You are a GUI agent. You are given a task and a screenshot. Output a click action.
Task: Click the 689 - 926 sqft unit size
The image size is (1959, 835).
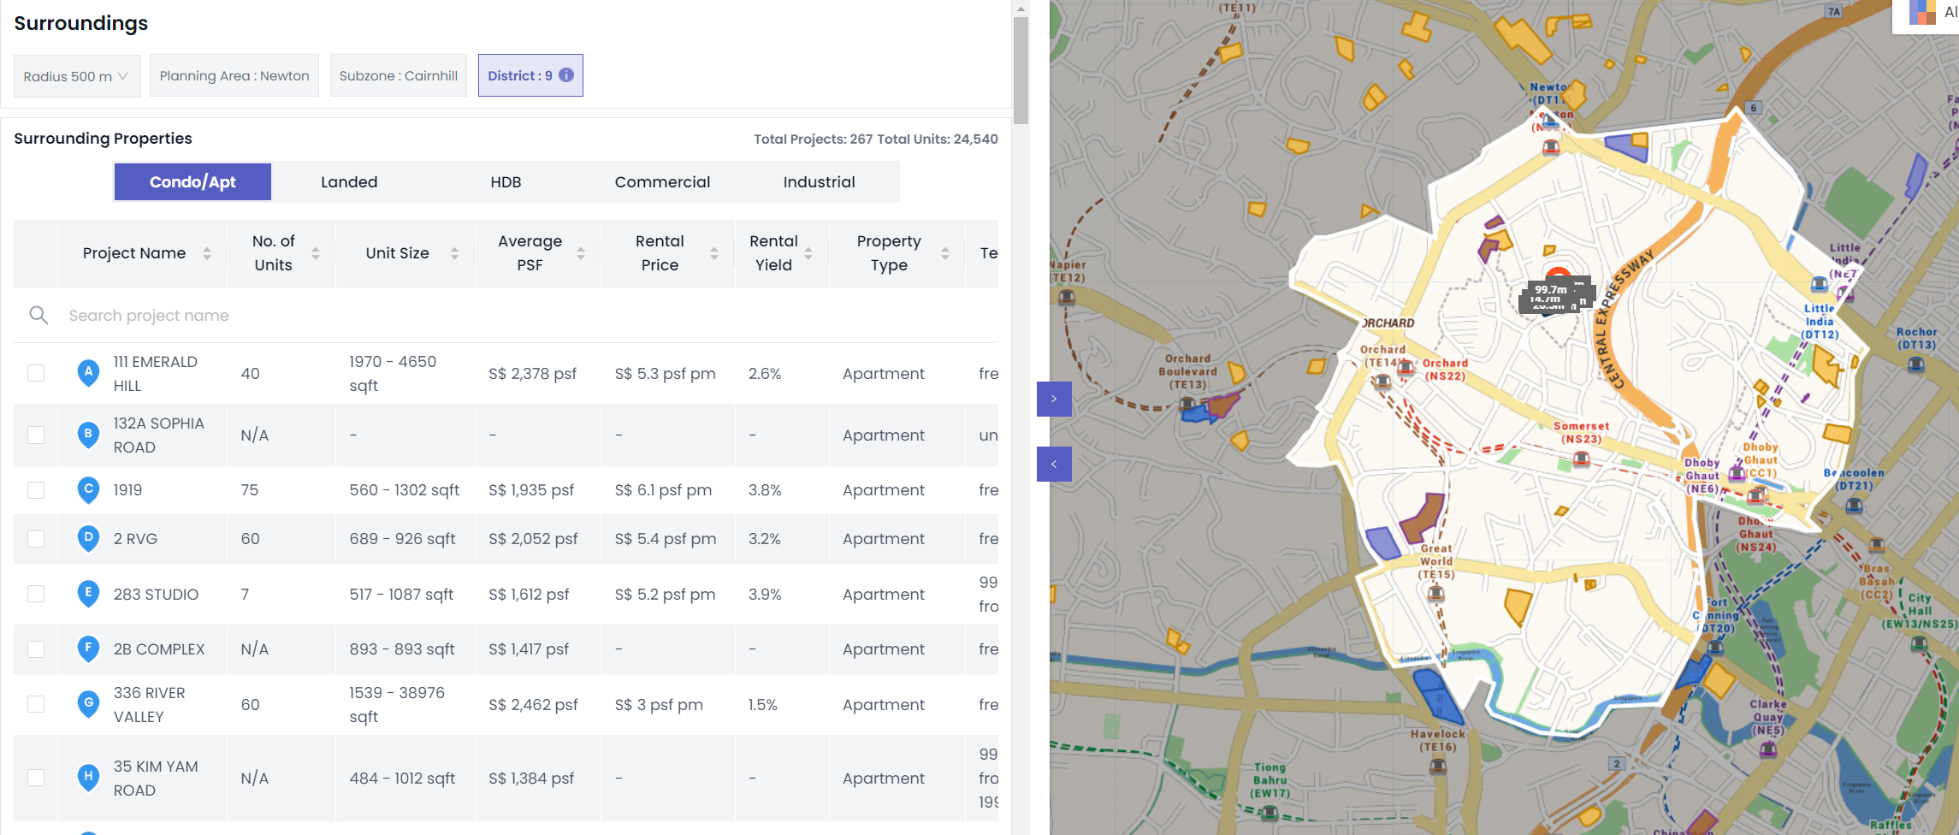402,538
